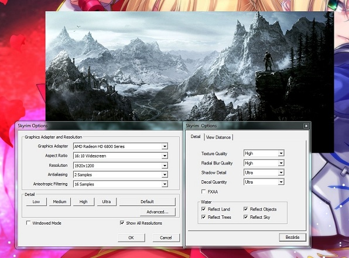Disable Reflect Land water option
This screenshot has width=349, height=258.
pos(203,209)
